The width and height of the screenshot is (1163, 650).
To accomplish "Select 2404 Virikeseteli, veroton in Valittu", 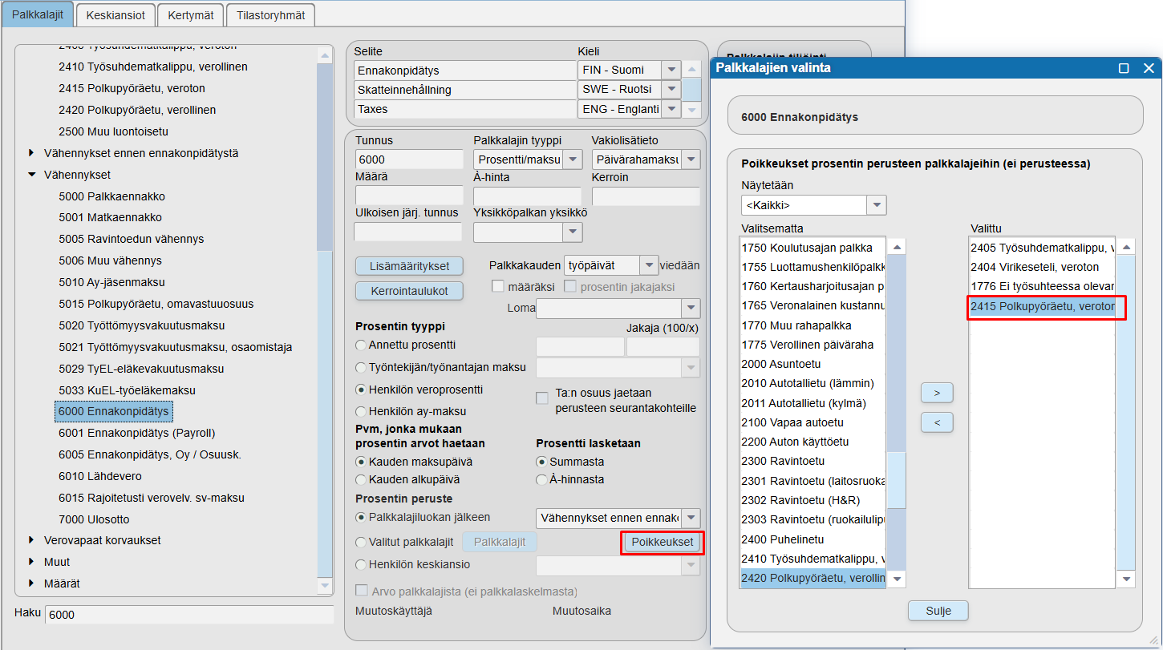I will pos(1042,267).
